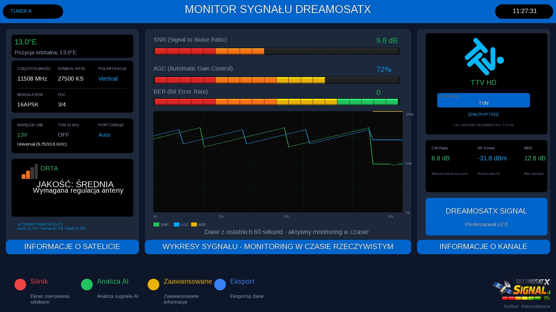
Task: Click the green SNR legend swatch
Action: point(156,224)
